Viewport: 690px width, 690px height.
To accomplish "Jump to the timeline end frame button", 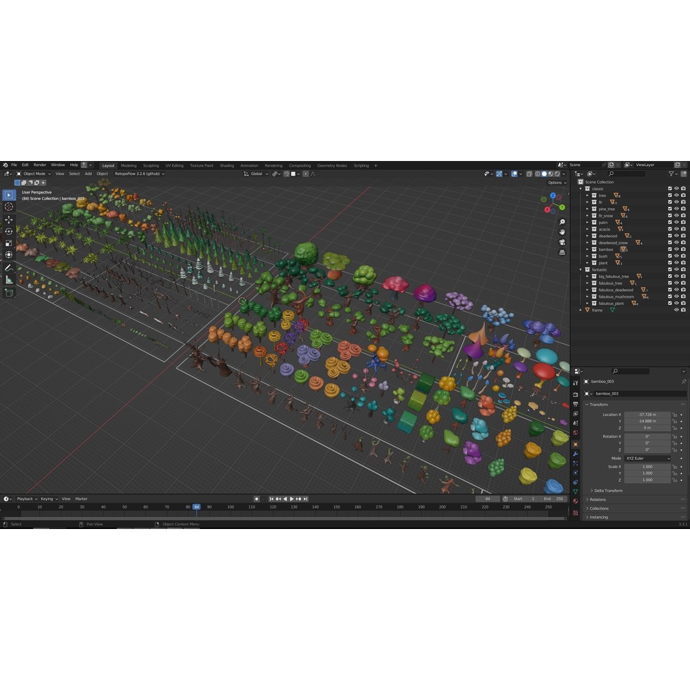I will (x=305, y=499).
